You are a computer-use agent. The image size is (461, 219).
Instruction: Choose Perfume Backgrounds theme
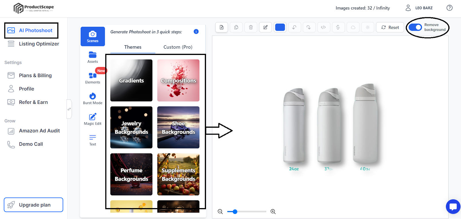pos(131,174)
